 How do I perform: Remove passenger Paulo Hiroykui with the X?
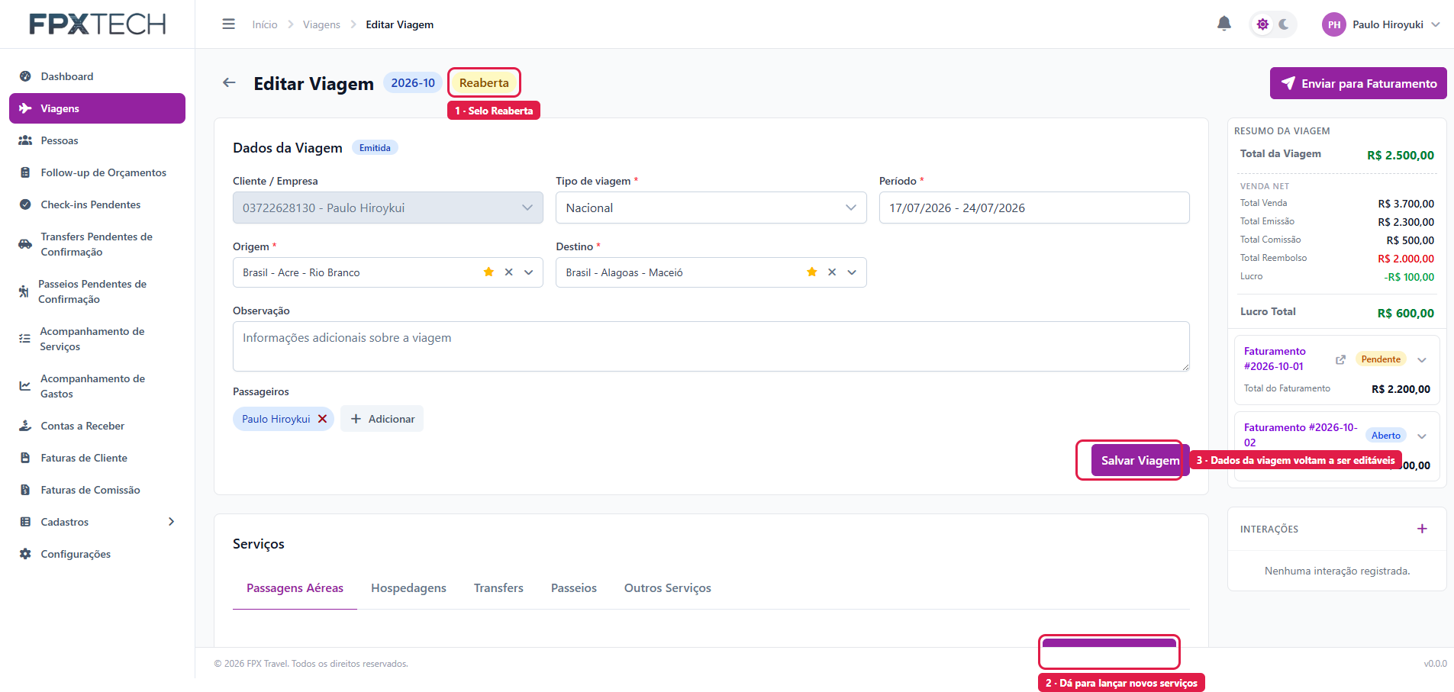[x=322, y=419]
